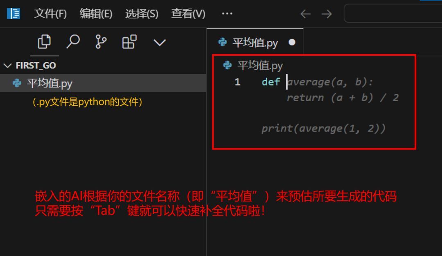Screen dimensions: 442x256
Task: Open the Extensions panel icon
Action: click(x=129, y=41)
